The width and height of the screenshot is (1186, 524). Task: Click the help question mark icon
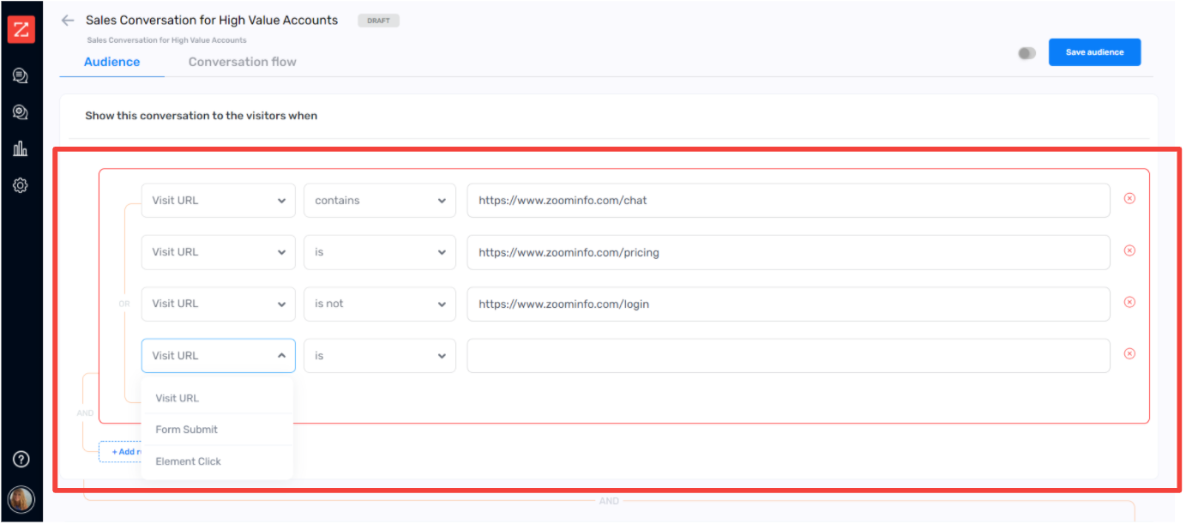21,458
